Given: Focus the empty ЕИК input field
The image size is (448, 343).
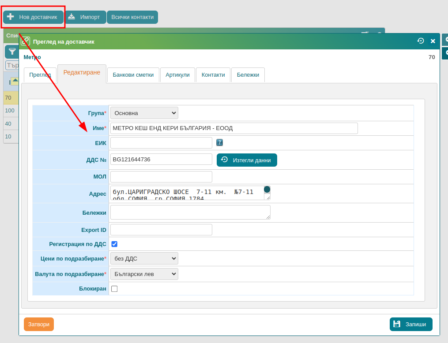Looking at the screenshot, I should click(161, 143).
